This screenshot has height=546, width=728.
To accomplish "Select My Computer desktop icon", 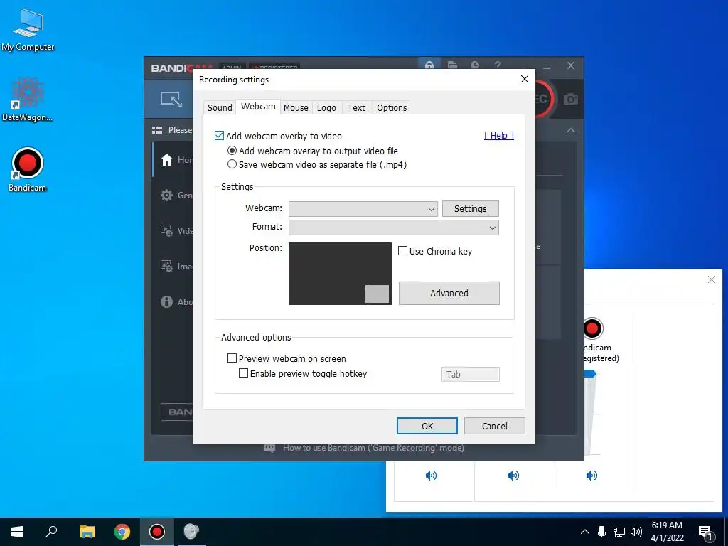I will (x=28, y=28).
